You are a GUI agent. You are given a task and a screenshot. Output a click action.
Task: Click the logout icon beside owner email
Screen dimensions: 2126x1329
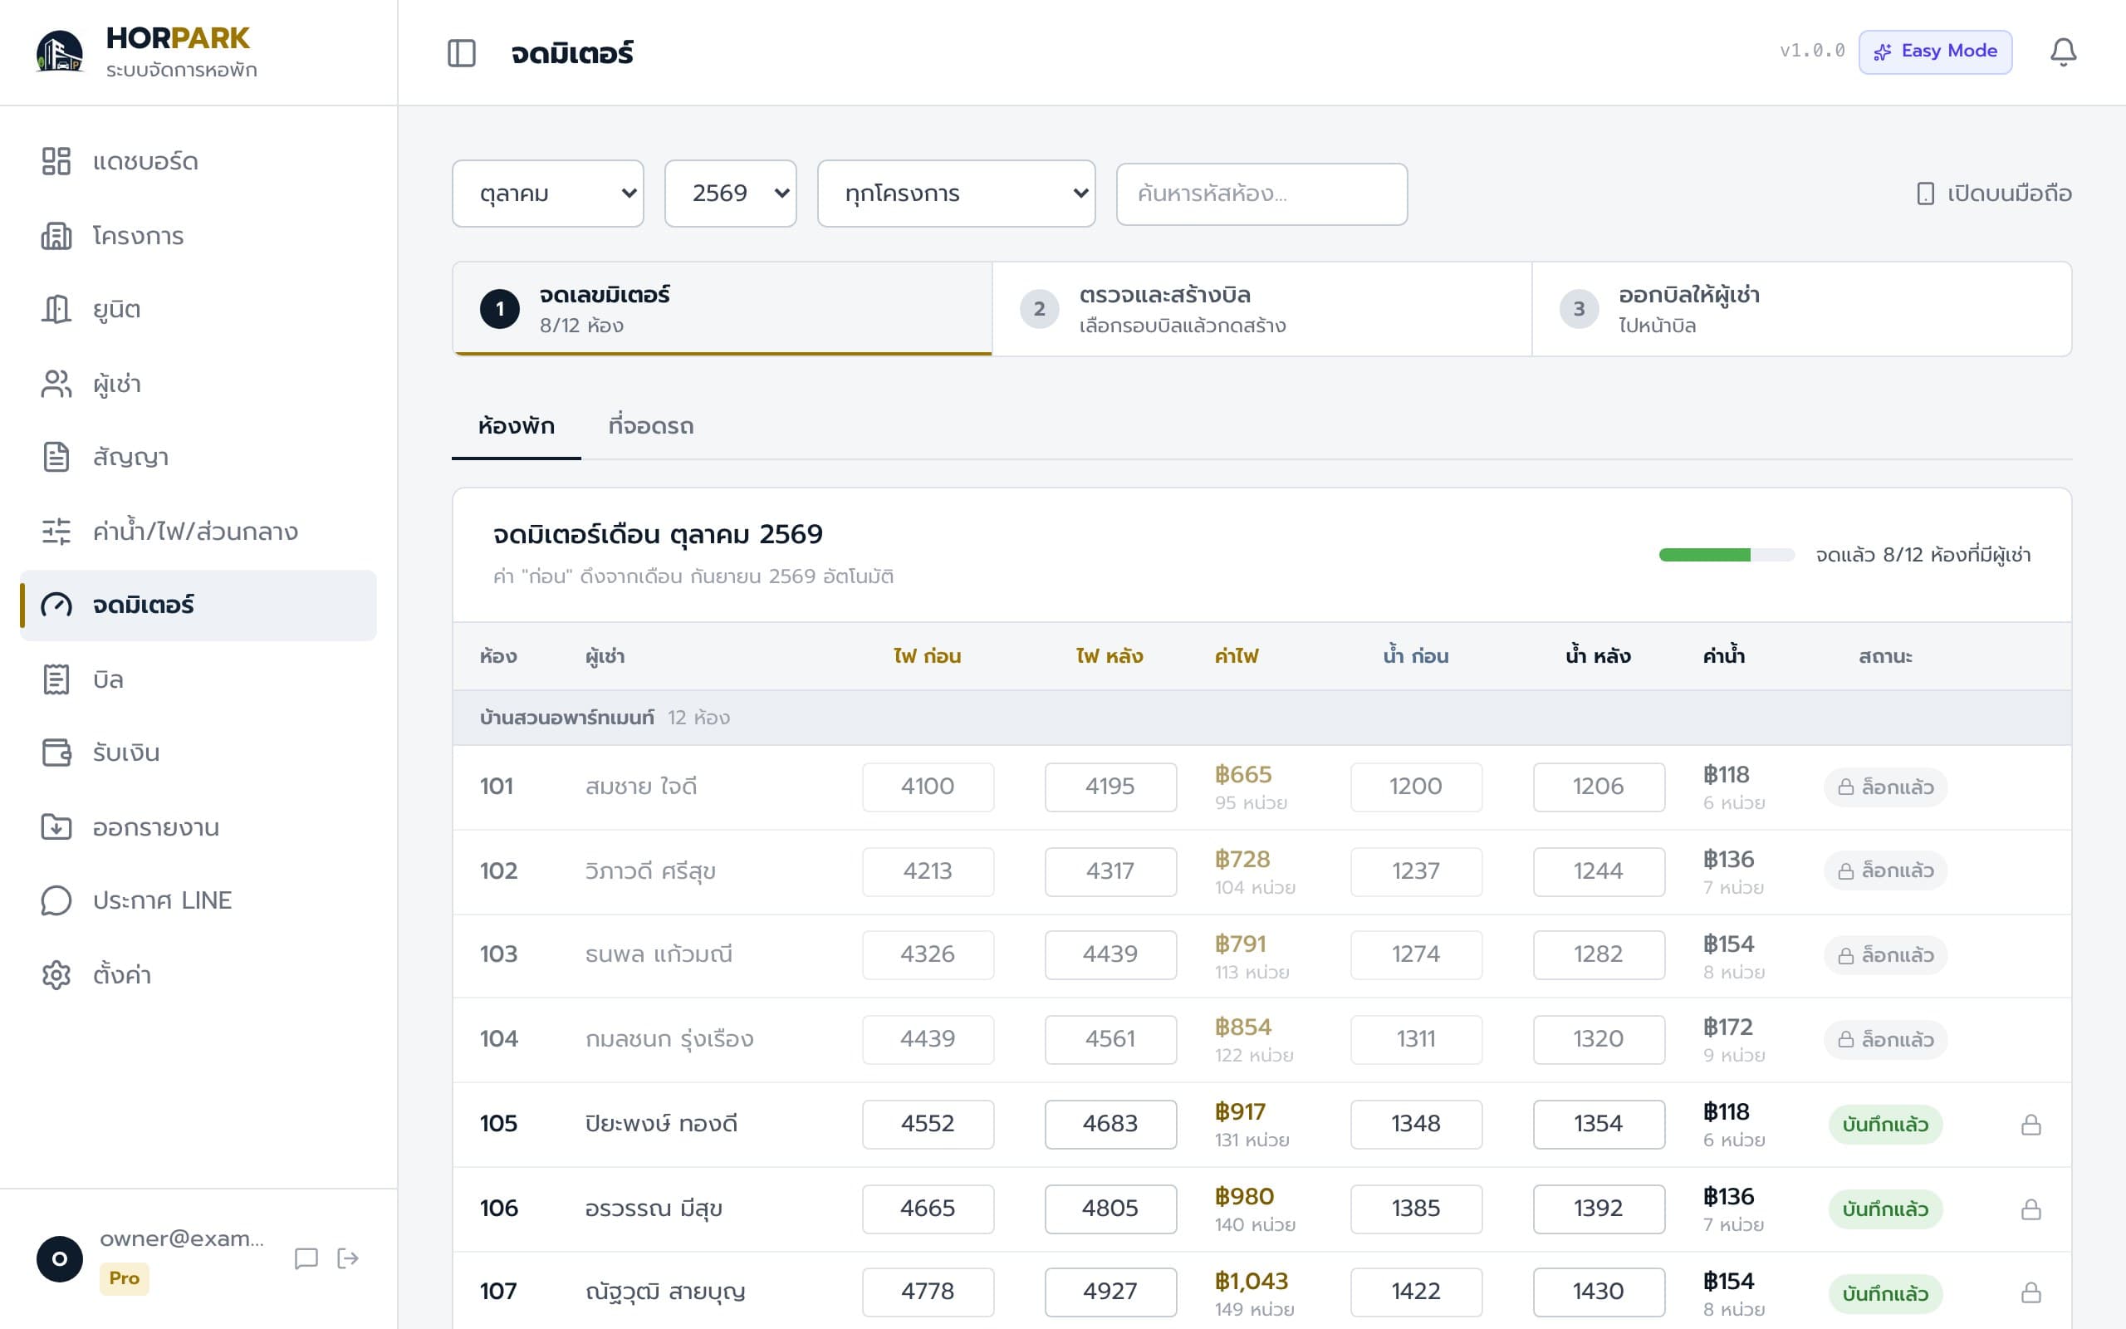point(348,1258)
